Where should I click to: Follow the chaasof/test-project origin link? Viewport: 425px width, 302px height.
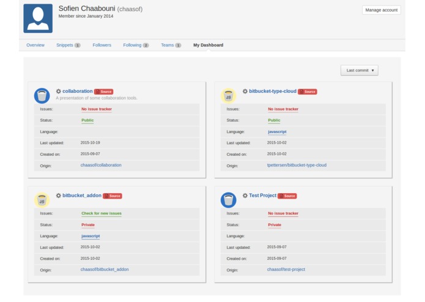(286, 270)
